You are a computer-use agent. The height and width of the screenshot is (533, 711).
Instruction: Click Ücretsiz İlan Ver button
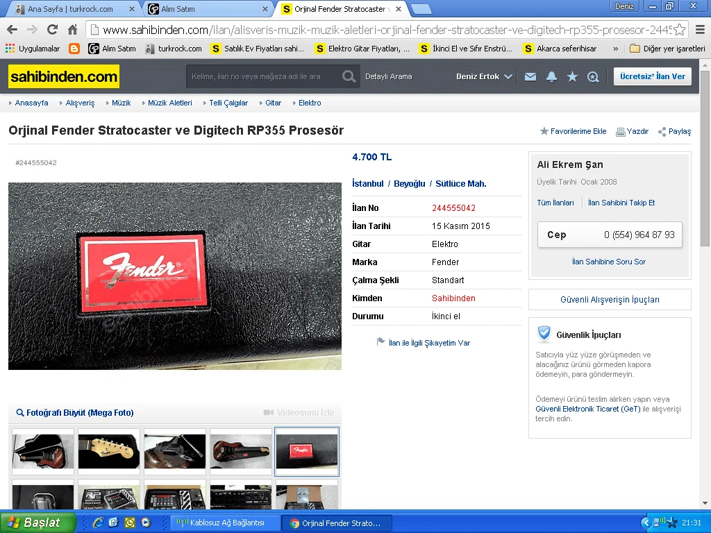pos(652,76)
